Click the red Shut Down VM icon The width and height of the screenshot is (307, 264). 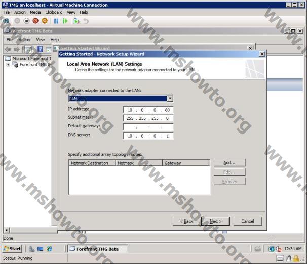click(35, 21)
